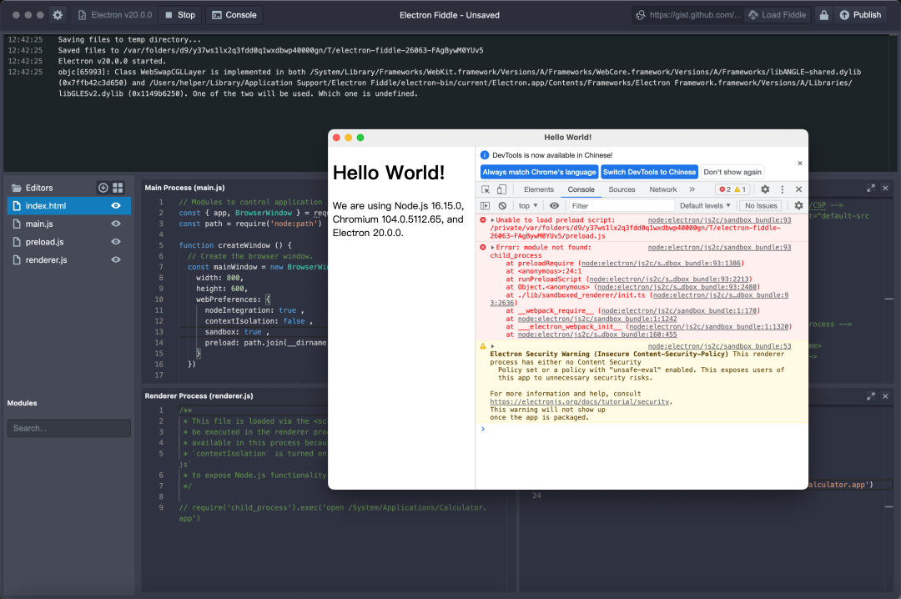Toggle visibility eye for main.js

tap(116, 224)
